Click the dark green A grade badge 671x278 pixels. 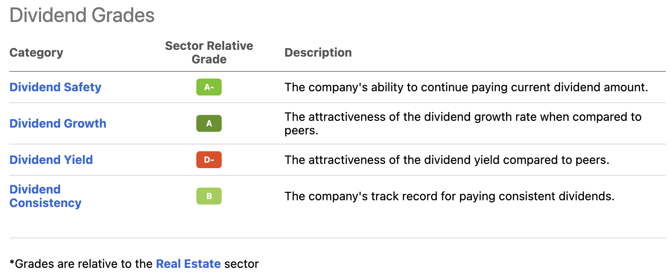click(x=209, y=123)
